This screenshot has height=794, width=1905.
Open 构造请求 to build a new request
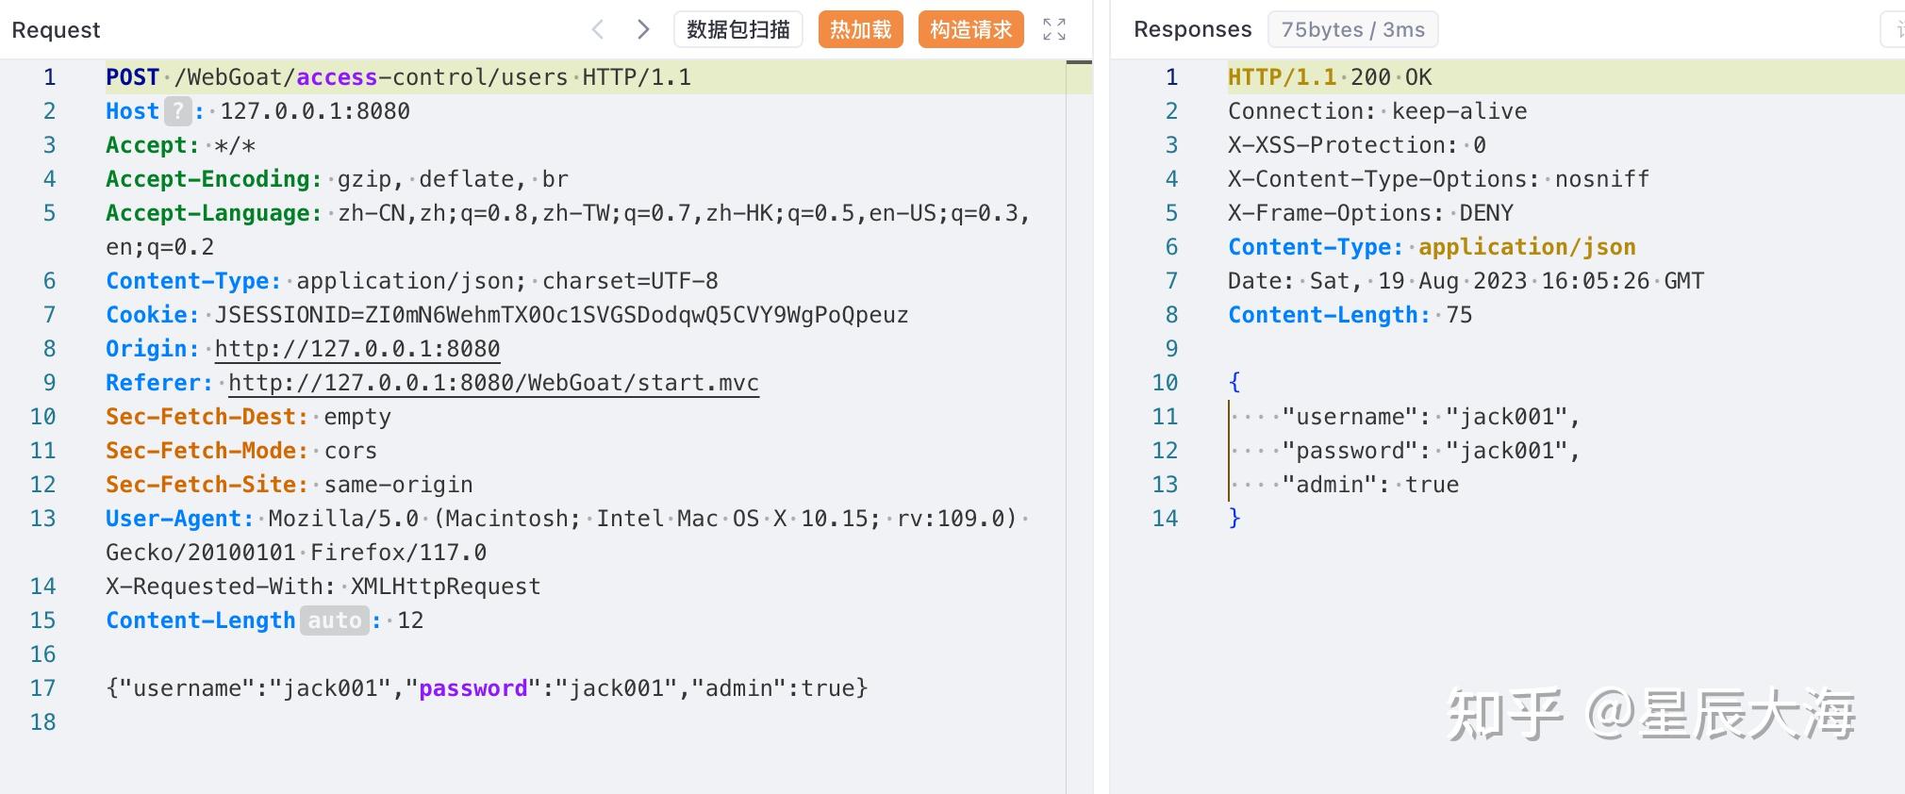pos(970,29)
